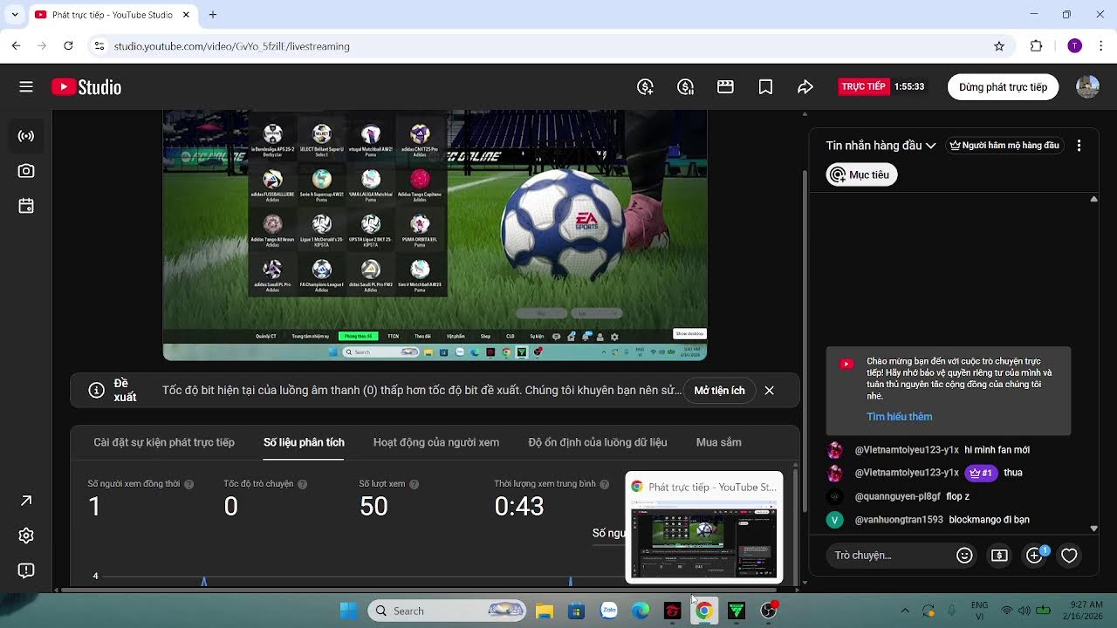This screenshot has height=628, width=1117.
Task: Click help icon beside Số người xem đồng thời
Action: pyautogui.click(x=189, y=484)
